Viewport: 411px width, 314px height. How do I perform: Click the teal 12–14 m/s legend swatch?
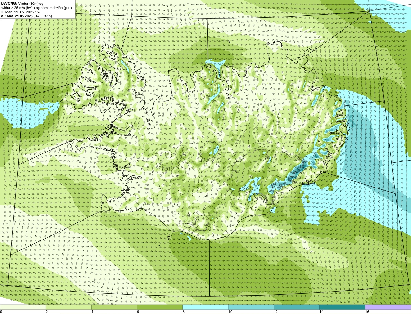pyautogui.click(x=297, y=307)
